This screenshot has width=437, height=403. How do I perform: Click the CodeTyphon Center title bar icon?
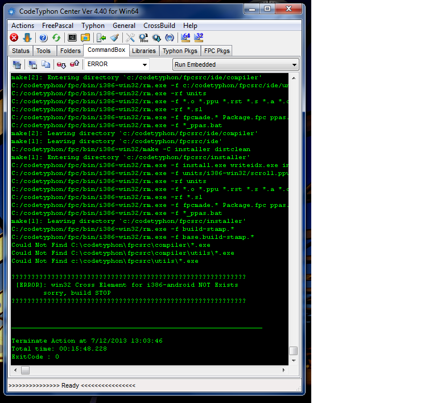[x=13, y=11]
